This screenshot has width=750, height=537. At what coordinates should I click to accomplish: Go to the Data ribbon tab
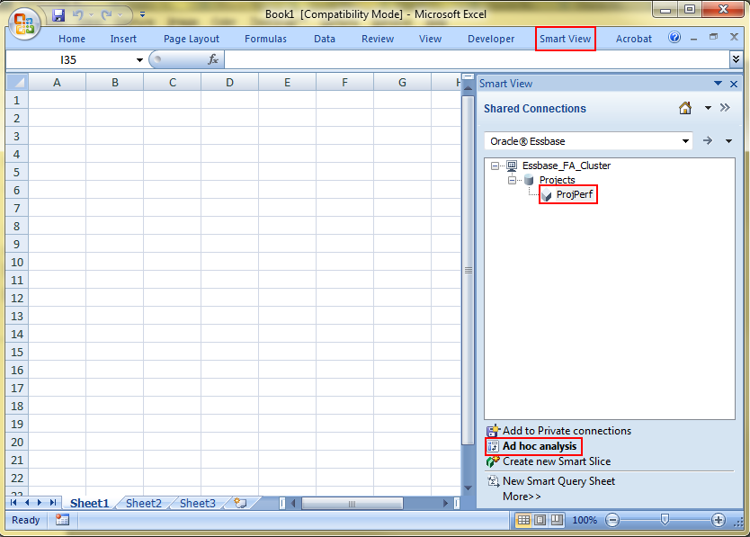pyautogui.click(x=325, y=39)
